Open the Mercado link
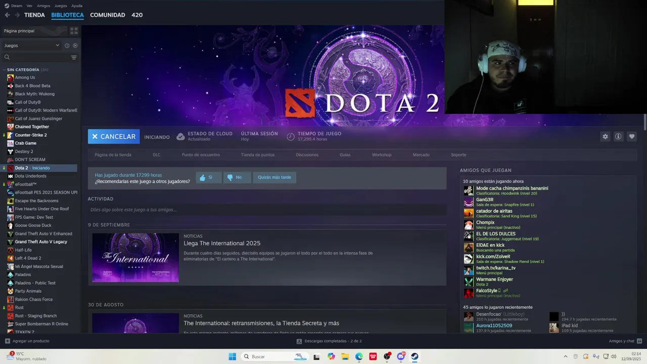 pyautogui.click(x=421, y=155)
